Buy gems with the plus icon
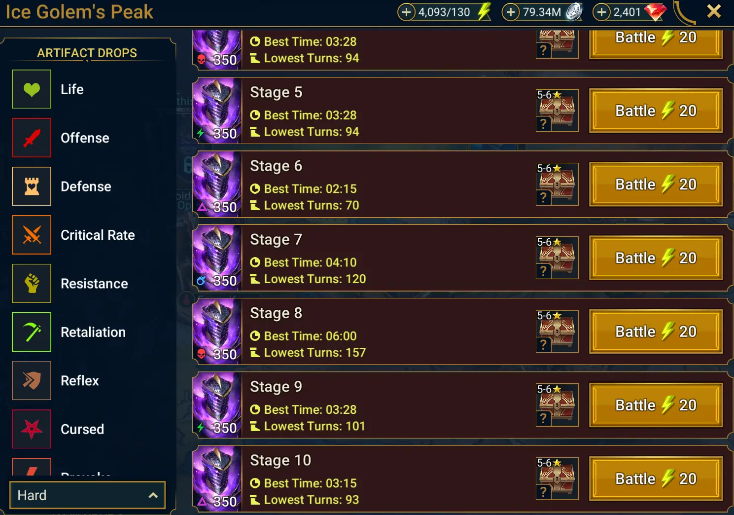The image size is (734, 515). tap(601, 12)
